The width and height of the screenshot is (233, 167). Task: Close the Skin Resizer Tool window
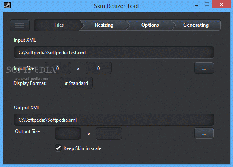[x=221, y=4]
